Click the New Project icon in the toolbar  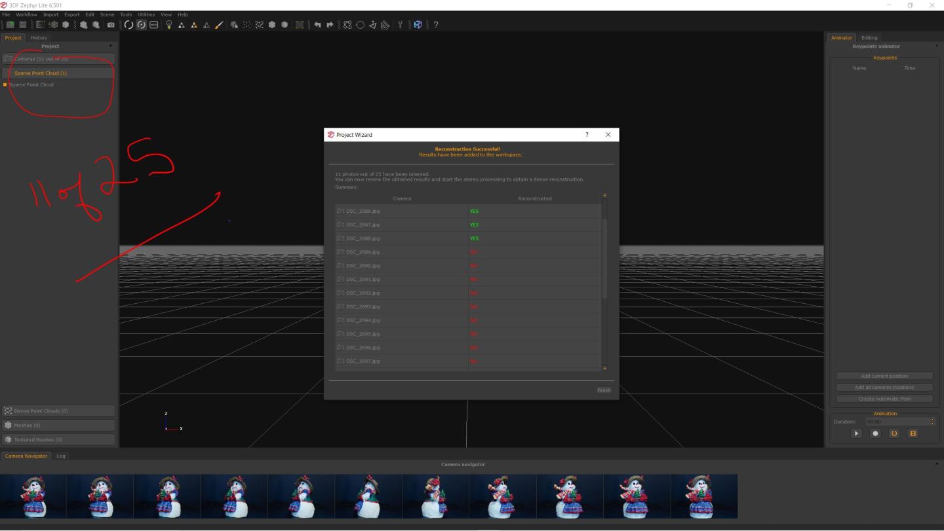(x=11, y=25)
